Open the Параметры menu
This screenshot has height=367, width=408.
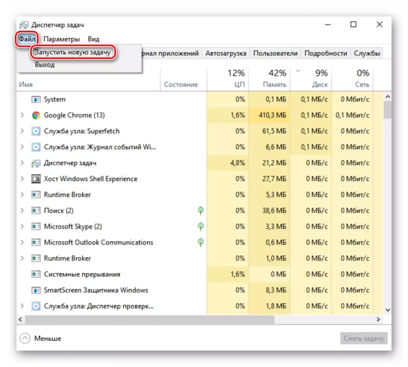click(x=62, y=39)
